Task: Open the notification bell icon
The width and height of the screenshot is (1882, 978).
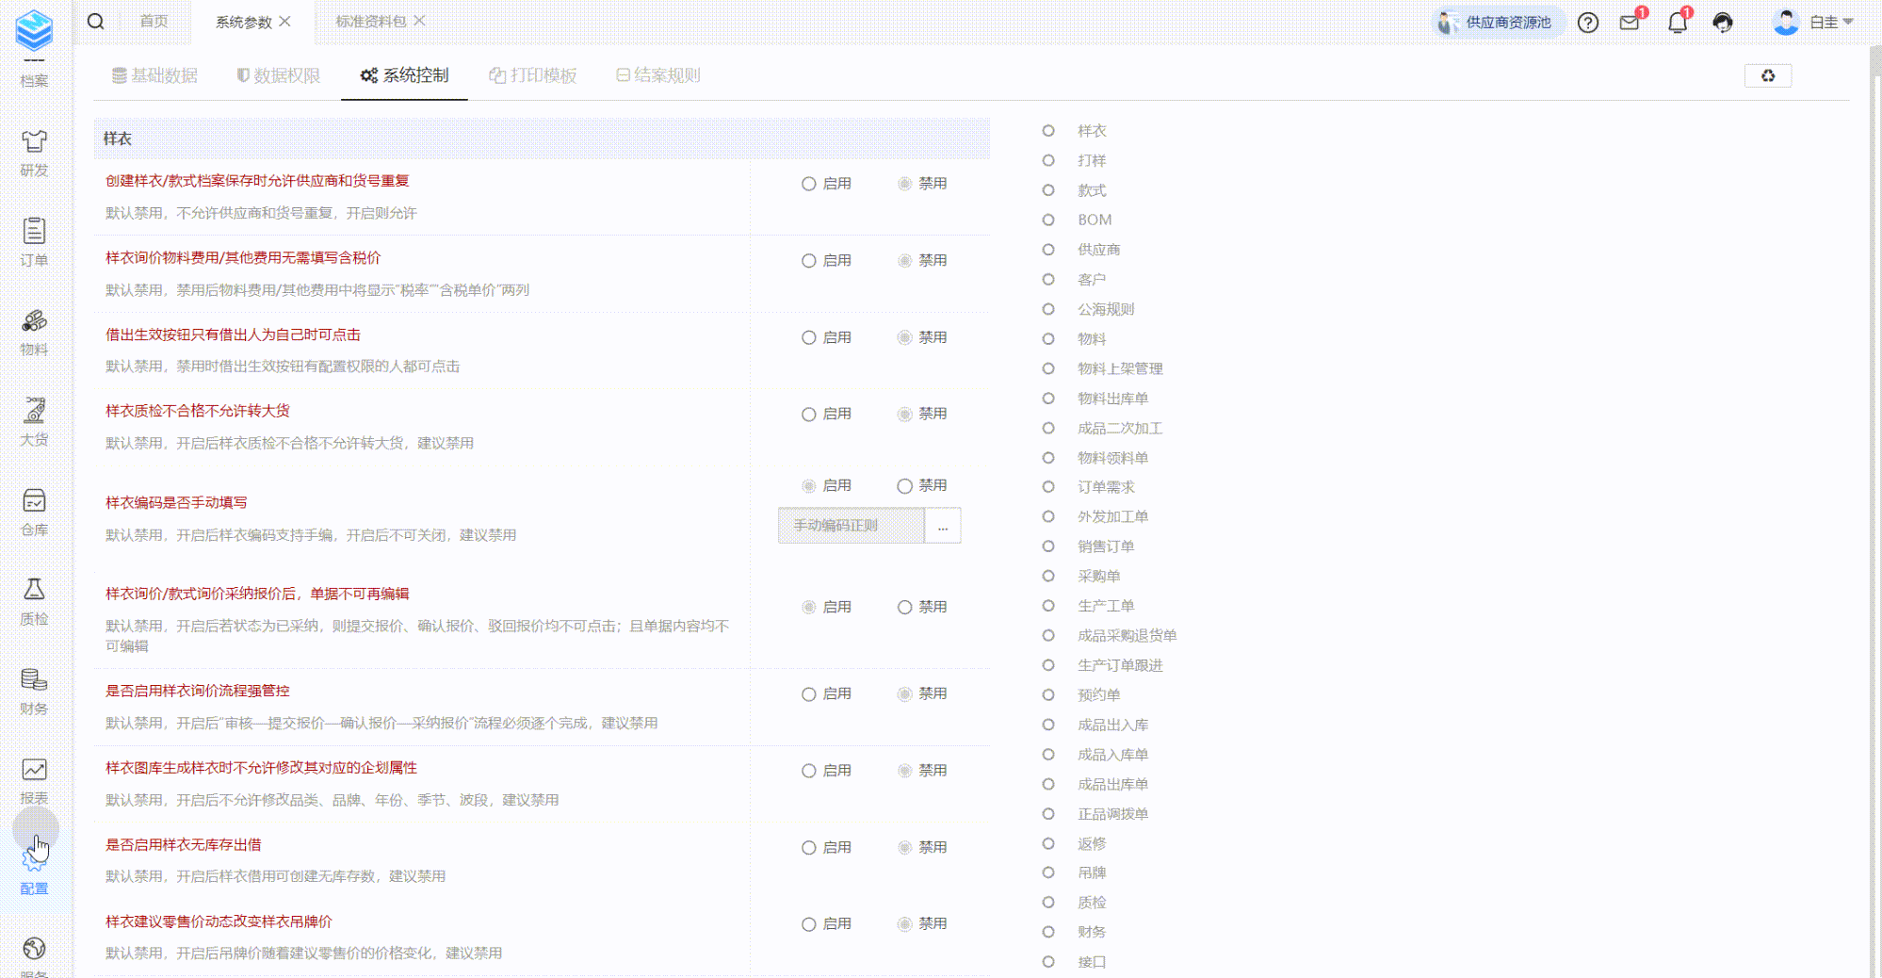Action: point(1677,23)
